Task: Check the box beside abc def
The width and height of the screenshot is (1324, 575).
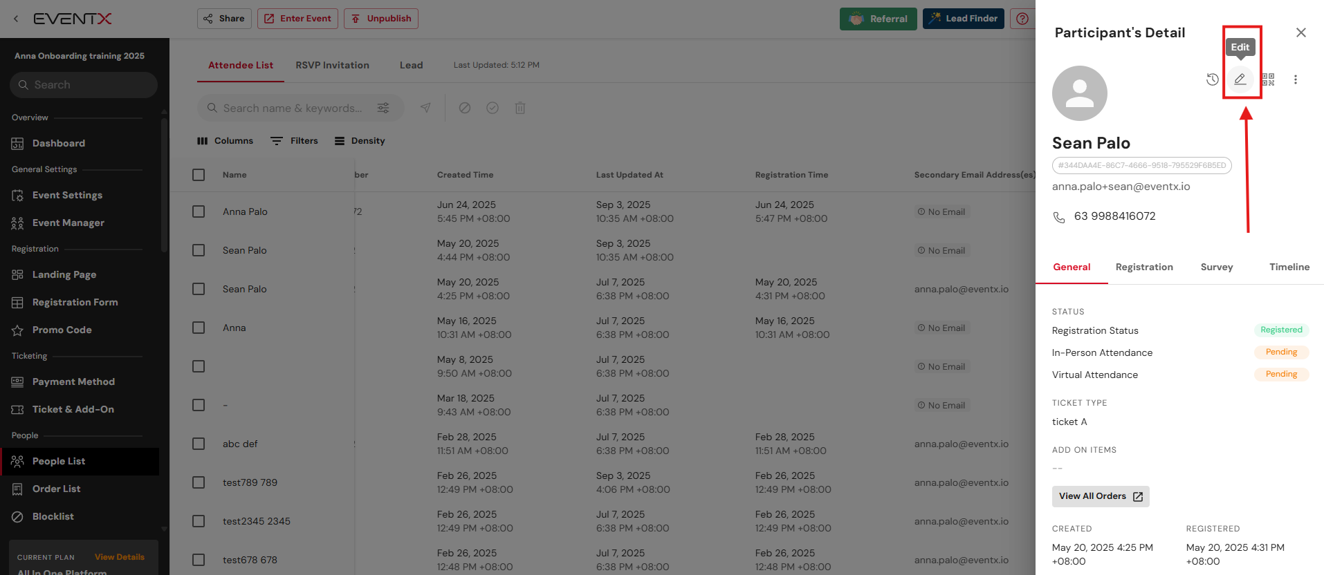Action: (x=199, y=444)
